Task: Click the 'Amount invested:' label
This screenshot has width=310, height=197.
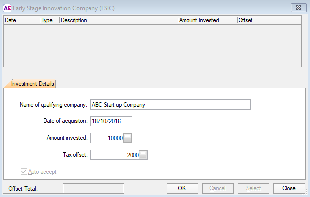Action: coord(67,138)
